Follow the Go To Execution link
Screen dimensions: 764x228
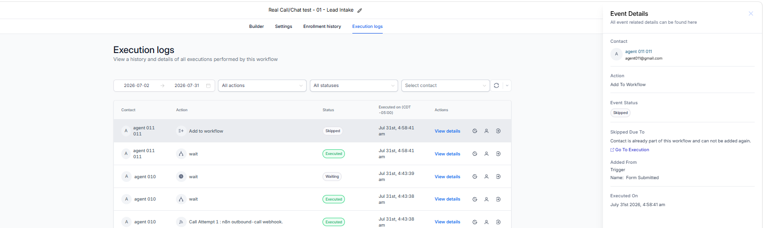click(x=632, y=150)
